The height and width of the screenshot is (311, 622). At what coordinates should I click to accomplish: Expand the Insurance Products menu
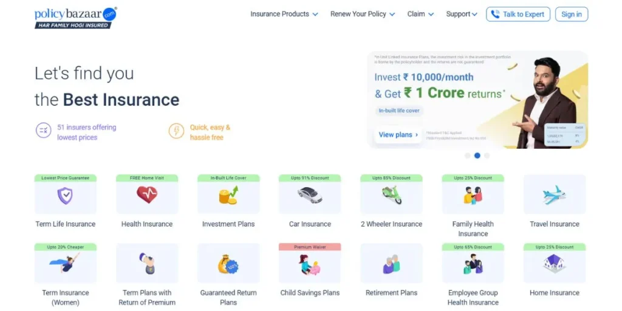pos(284,15)
